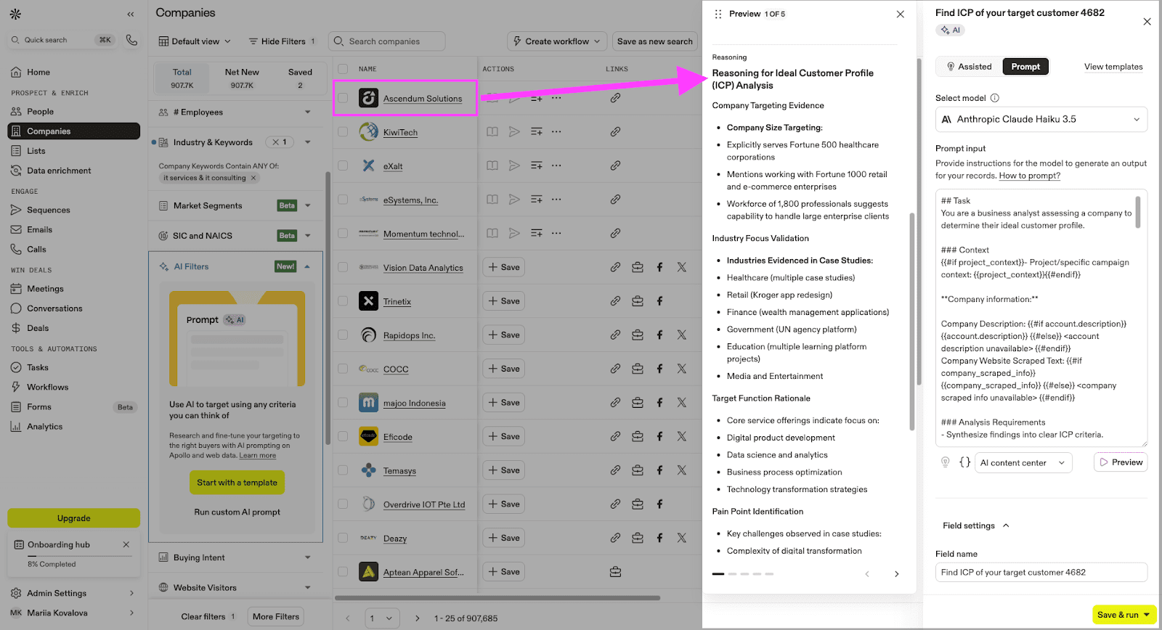Toggle the select-all checkbox in the table header
Screen dimensions: 1162x630
[x=343, y=69]
